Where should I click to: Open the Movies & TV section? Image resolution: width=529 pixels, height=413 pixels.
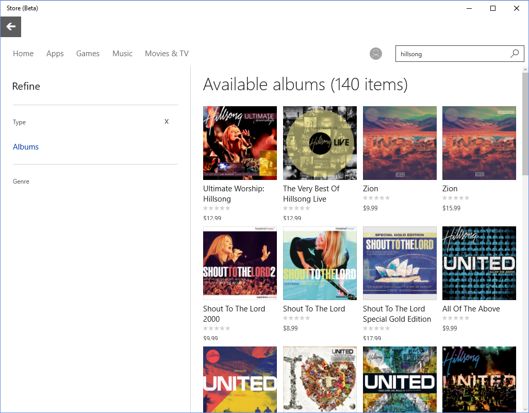[x=166, y=53]
